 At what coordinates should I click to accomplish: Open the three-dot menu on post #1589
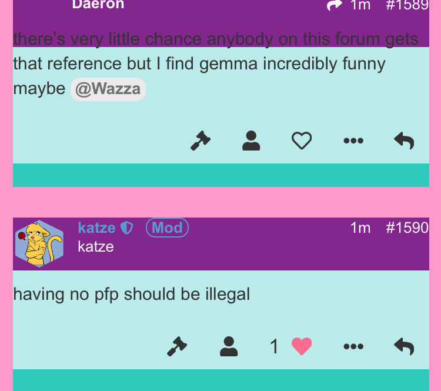click(x=353, y=141)
